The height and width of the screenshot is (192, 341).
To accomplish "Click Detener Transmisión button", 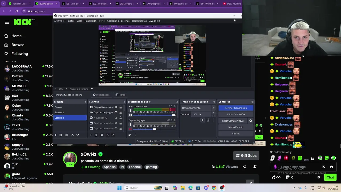I will [x=236, y=108].
